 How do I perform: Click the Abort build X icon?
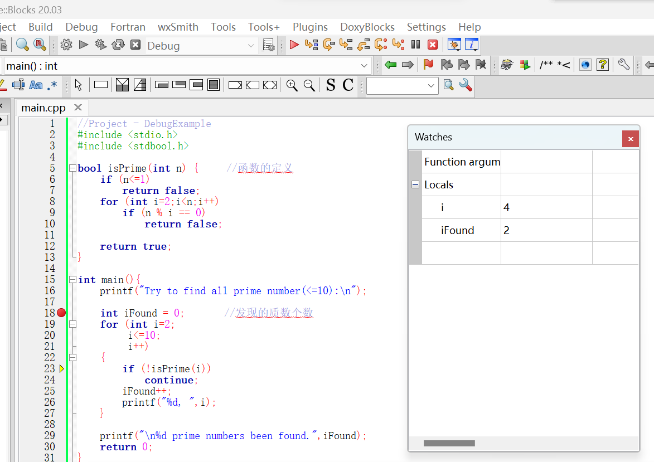coord(135,45)
